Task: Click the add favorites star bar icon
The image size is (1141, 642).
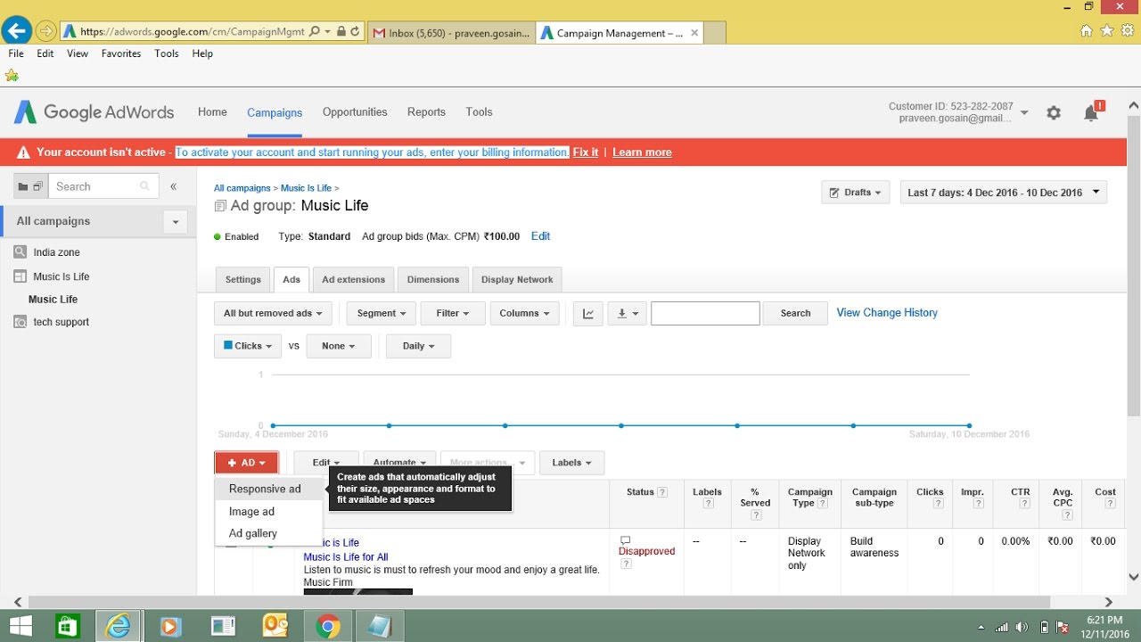Action: [x=12, y=76]
